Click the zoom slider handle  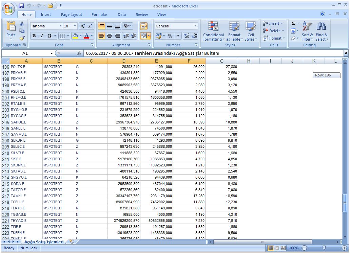[324, 248]
